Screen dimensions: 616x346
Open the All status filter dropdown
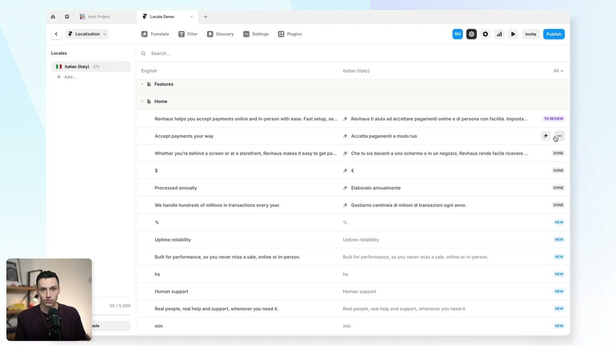click(x=558, y=71)
